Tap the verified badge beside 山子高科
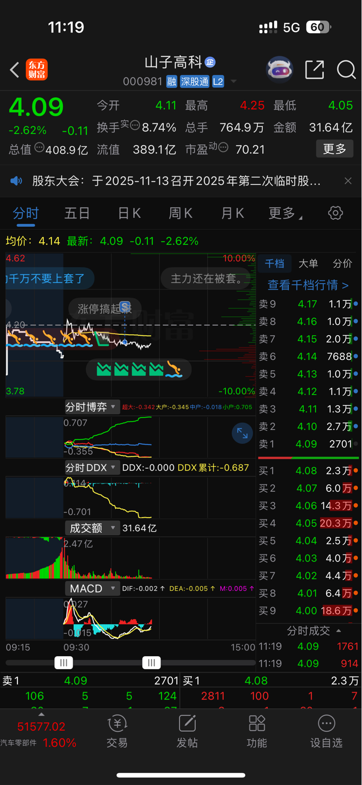Screen dimensions: 362x785 tap(210, 62)
